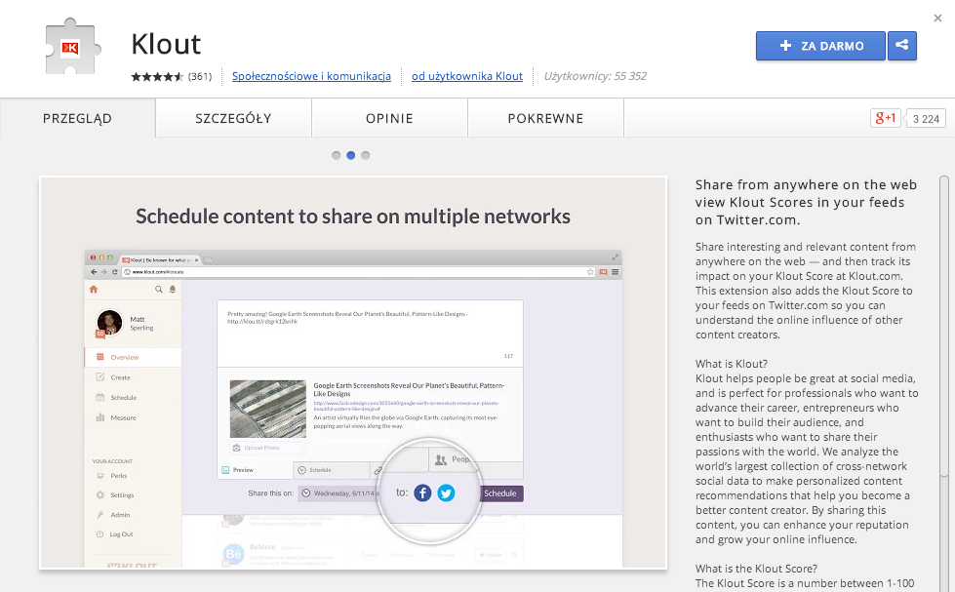
Task: Switch to the PRZEGLĄD tab
Action: click(x=77, y=118)
